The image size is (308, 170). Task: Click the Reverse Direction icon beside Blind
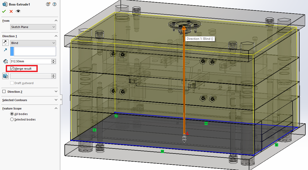(5, 43)
